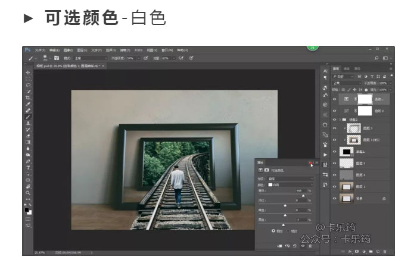Select the Zoom tool in toolbar
Image resolution: width=417 pixels, height=257 pixels.
pos(28,193)
